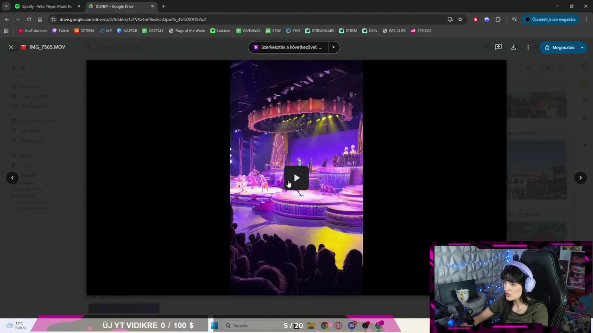Screen dimensions: 593x333
Task: Go to the previous file with left arrow
Action: tap(12, 178)
